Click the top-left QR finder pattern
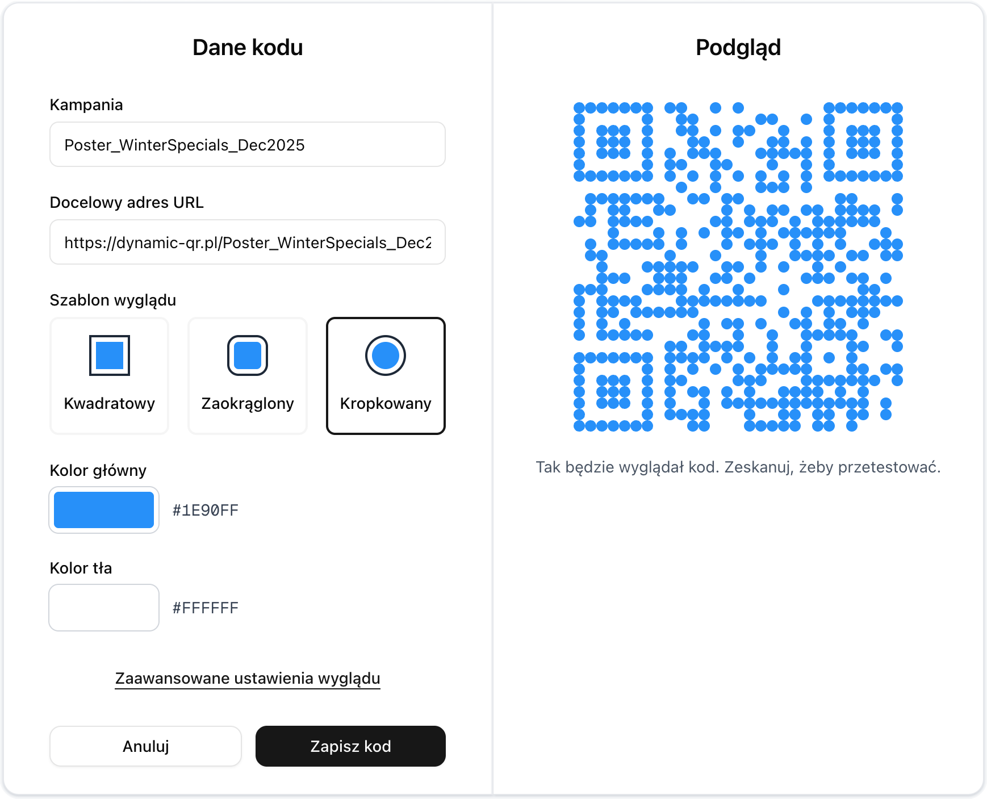Image resolution: width=987 pixels, height=799 pixels. 613,142
